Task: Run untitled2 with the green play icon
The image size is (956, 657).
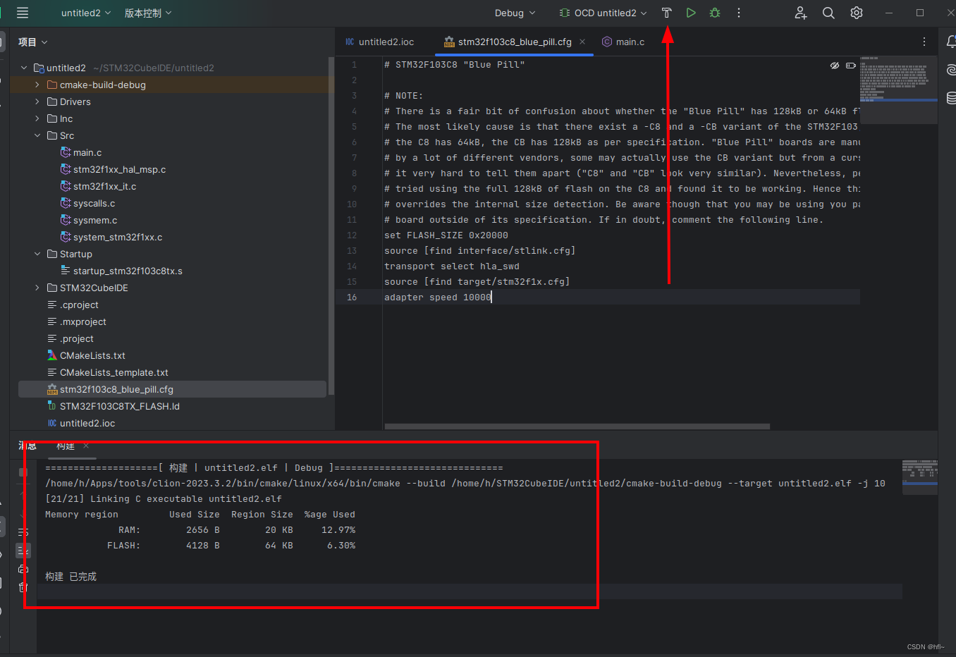Action: [x=691, y=12]
